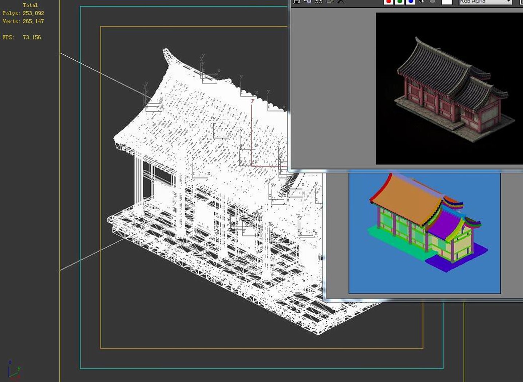
Task: Toggle the green channel button
Action: (400, 2)
